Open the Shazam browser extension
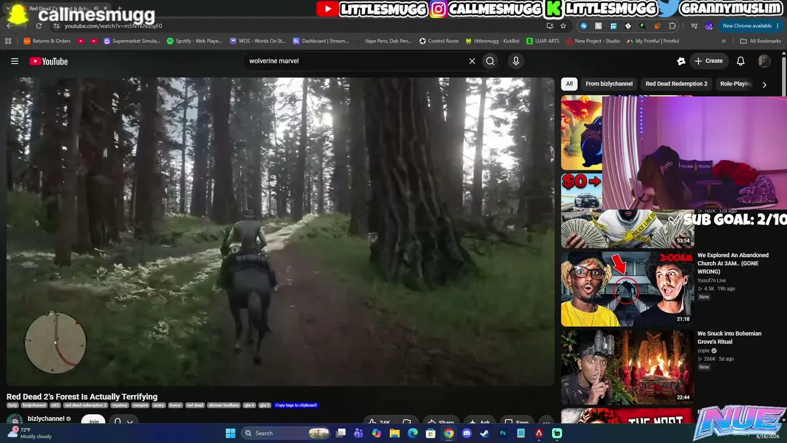Viewport: 787px width, 443px height. pos(583,26)
